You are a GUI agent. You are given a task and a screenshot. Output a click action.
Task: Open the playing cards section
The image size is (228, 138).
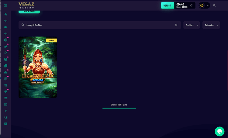[x=6, y=66]
